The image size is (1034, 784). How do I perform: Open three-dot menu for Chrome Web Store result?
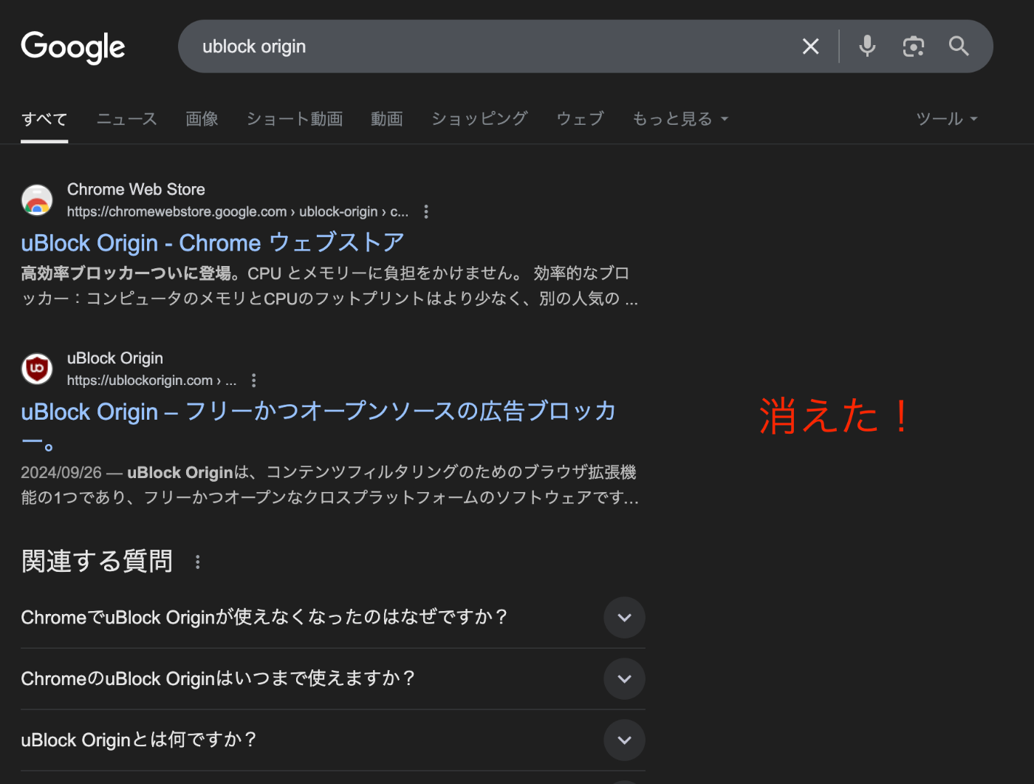click(x=426, y=212)
